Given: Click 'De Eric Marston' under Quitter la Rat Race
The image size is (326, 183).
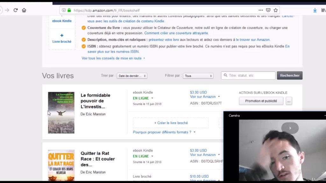Looking at the screenshot, I should tap(93, 172).
